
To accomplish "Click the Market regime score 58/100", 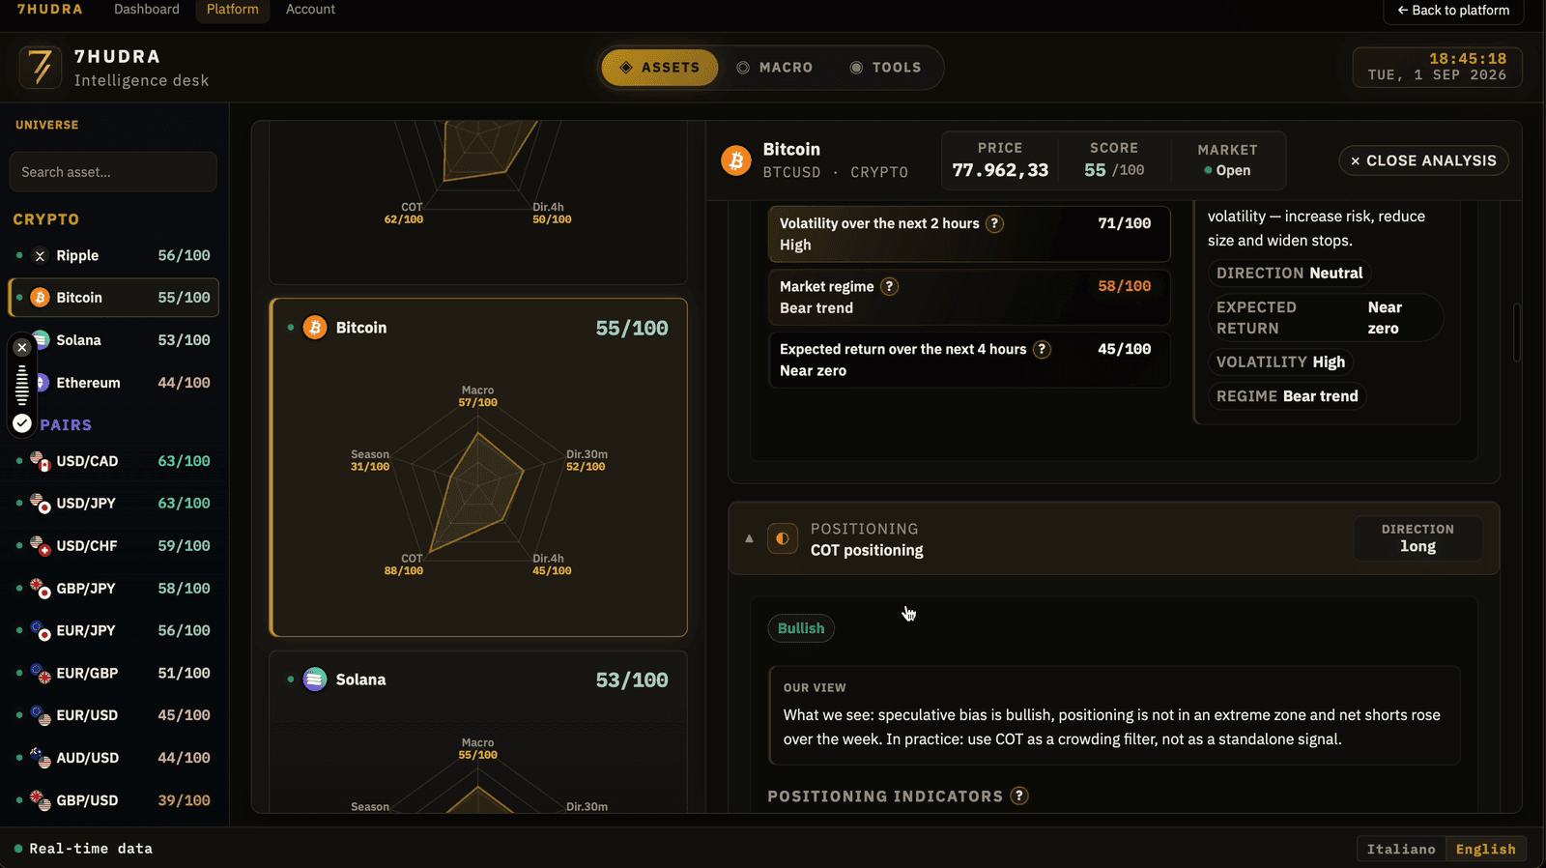I will click(1125, 286).
